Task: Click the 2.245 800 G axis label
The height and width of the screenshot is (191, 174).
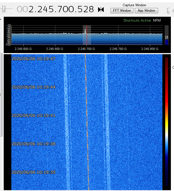Action: (150, 49)
